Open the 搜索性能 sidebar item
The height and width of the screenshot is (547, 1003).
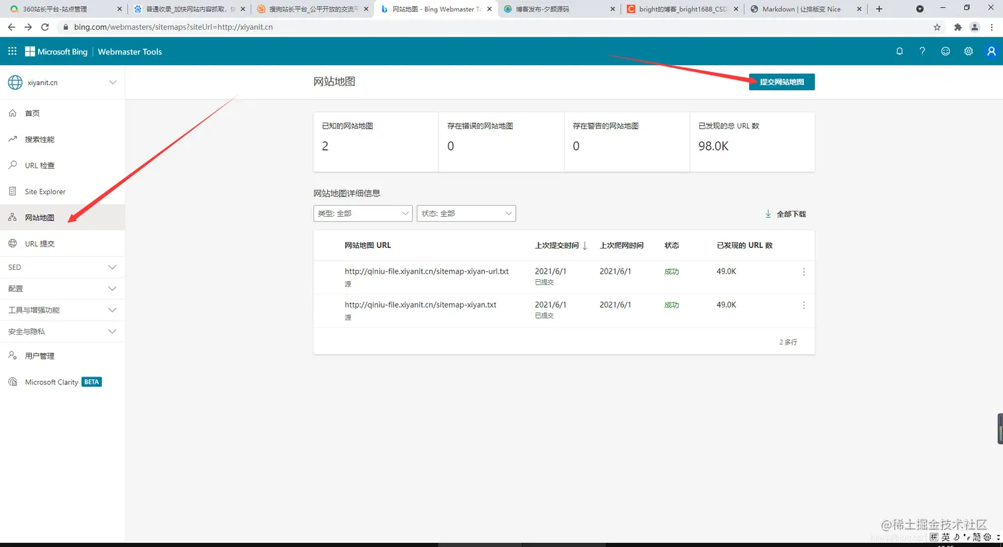pyautogui.click(x=62, y=139)
